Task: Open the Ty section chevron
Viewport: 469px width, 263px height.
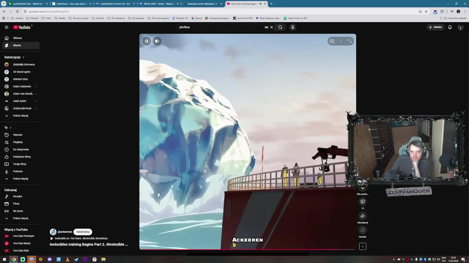Action: [10, 128]
